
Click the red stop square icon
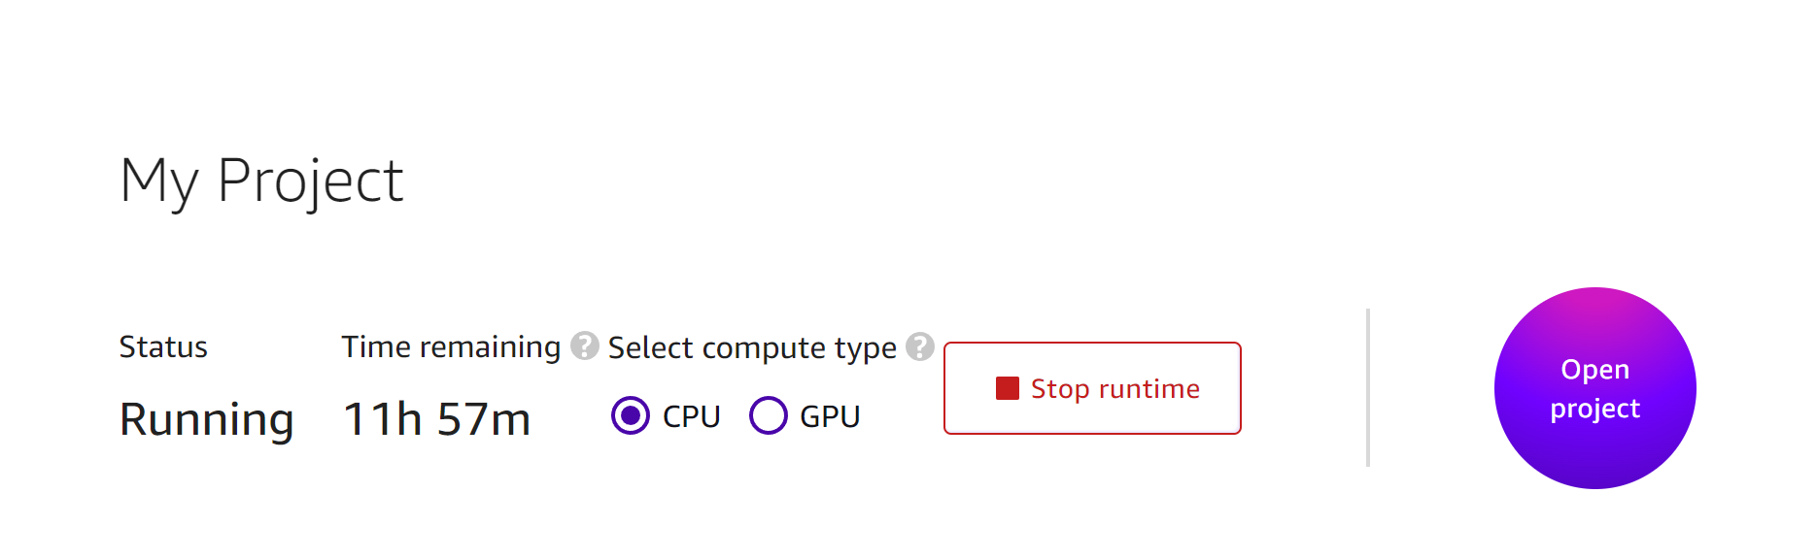pyautogui.click(x=1007, y=388)
